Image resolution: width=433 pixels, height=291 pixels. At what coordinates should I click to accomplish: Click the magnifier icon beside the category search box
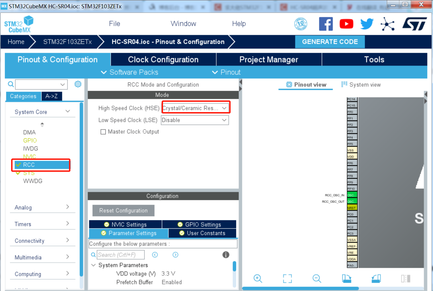[11, 84]
